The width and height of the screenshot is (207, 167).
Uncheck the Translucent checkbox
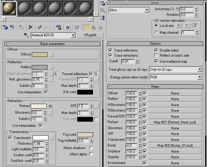click(10, 138)
